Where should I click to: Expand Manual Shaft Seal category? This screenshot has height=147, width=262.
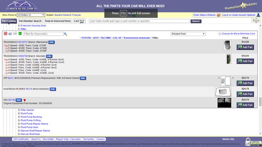point(19,134)
